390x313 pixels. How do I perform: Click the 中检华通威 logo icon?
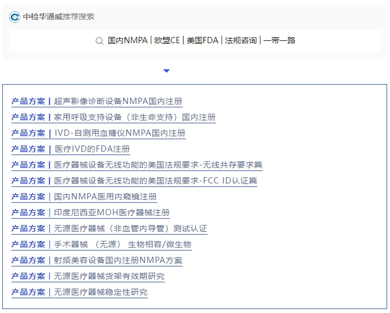click(15, 17)
